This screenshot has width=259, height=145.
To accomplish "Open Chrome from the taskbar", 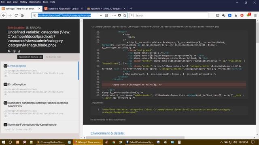I will (x=114, y=142).
